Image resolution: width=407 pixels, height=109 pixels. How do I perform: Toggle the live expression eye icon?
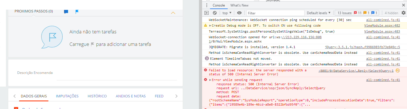239,13
